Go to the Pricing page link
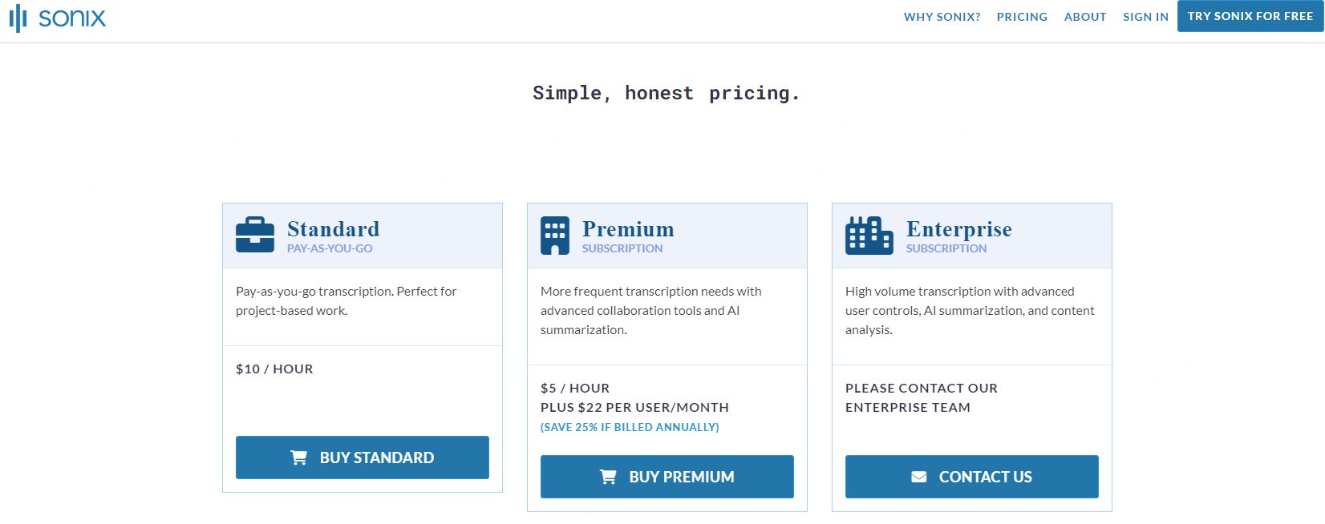The height and width of the screenshot is (524, 1325). pos(1022,17)
